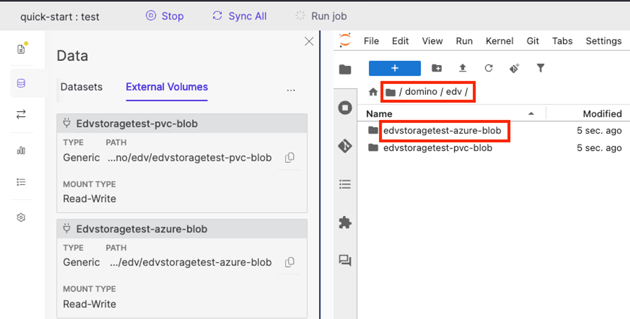Viewport: 630px width, 319px height.
Task: Click Sync All button
Action: coord(240,16)
